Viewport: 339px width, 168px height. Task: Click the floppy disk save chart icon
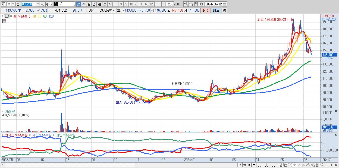pyautogui.click(x=196, y=4)
